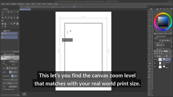
Task: Select the Move (hand/rotate) tool
Action: coord(5,12)
